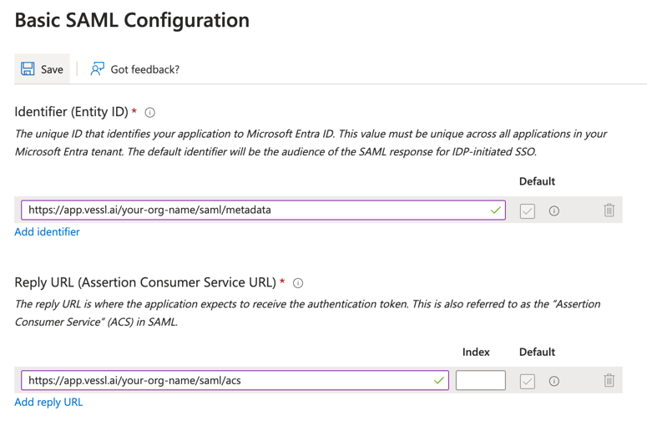The image size is (647, 426).
Task: Click the reply URL field containing saml/acs
Action: coord(225,381)
